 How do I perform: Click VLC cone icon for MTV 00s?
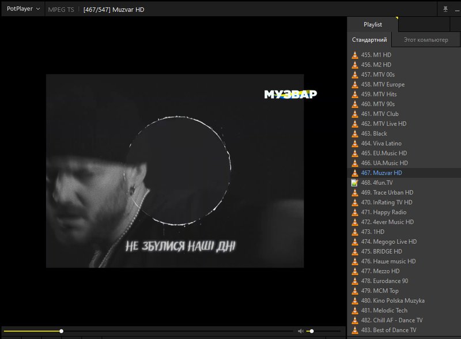click(x=355, y=74)
